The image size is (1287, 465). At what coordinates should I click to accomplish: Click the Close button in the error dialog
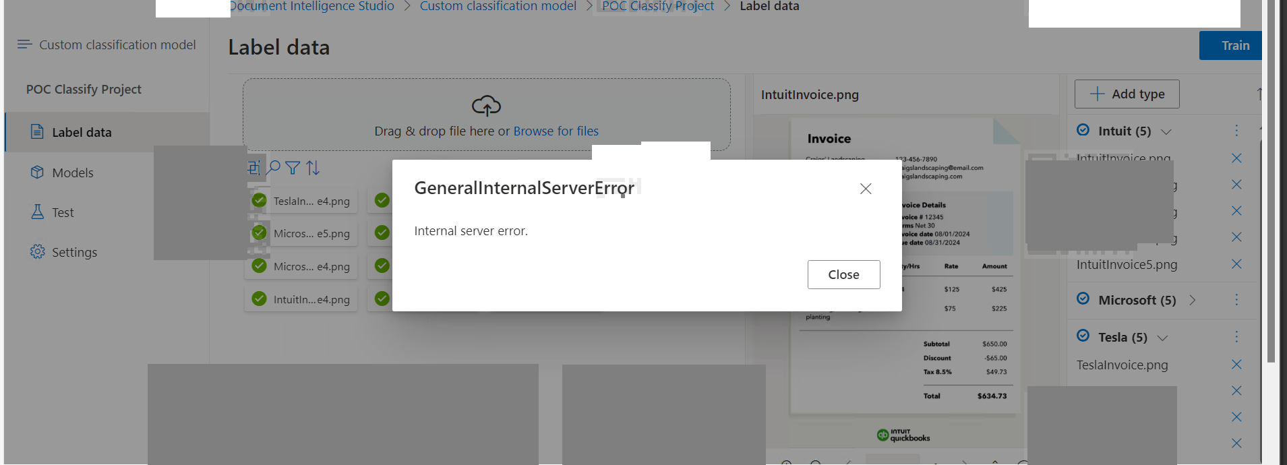pos(843,274)
